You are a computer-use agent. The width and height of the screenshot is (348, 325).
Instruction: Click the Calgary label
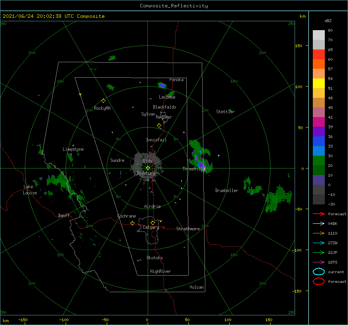tap(151, 227)
